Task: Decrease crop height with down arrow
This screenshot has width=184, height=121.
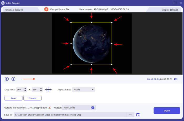Action: 40,91
